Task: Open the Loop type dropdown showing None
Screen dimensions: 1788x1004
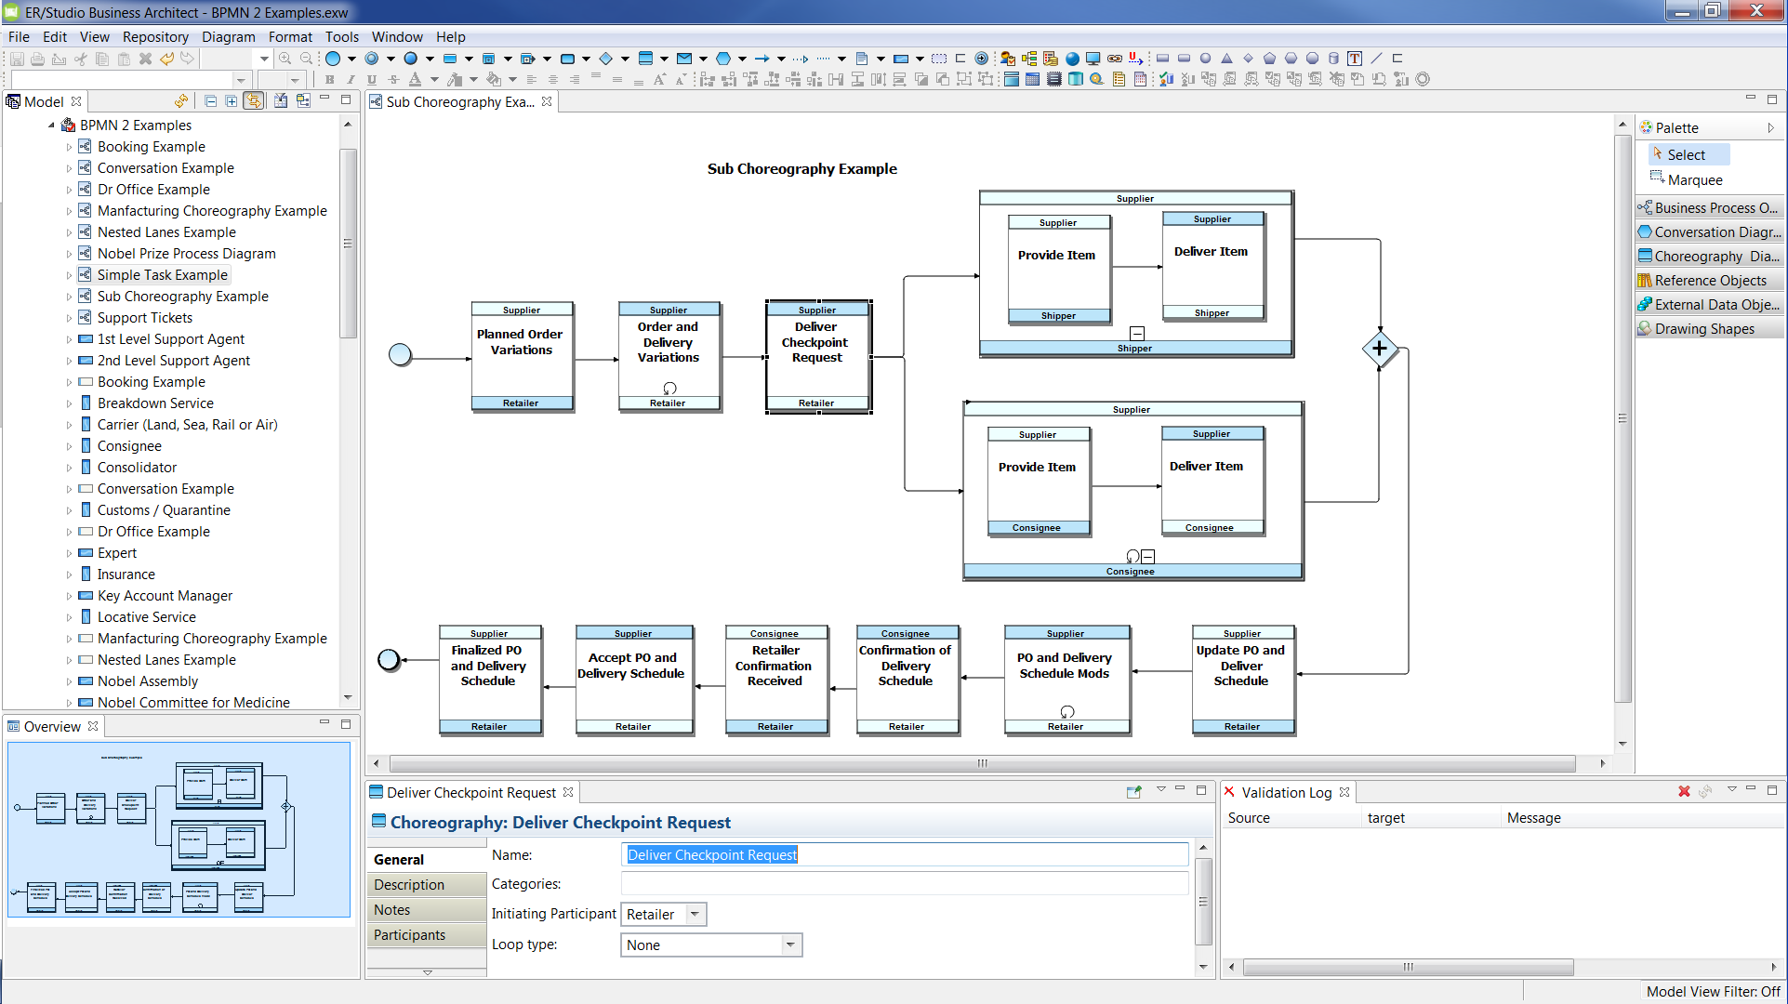Action: pos(788,945)
